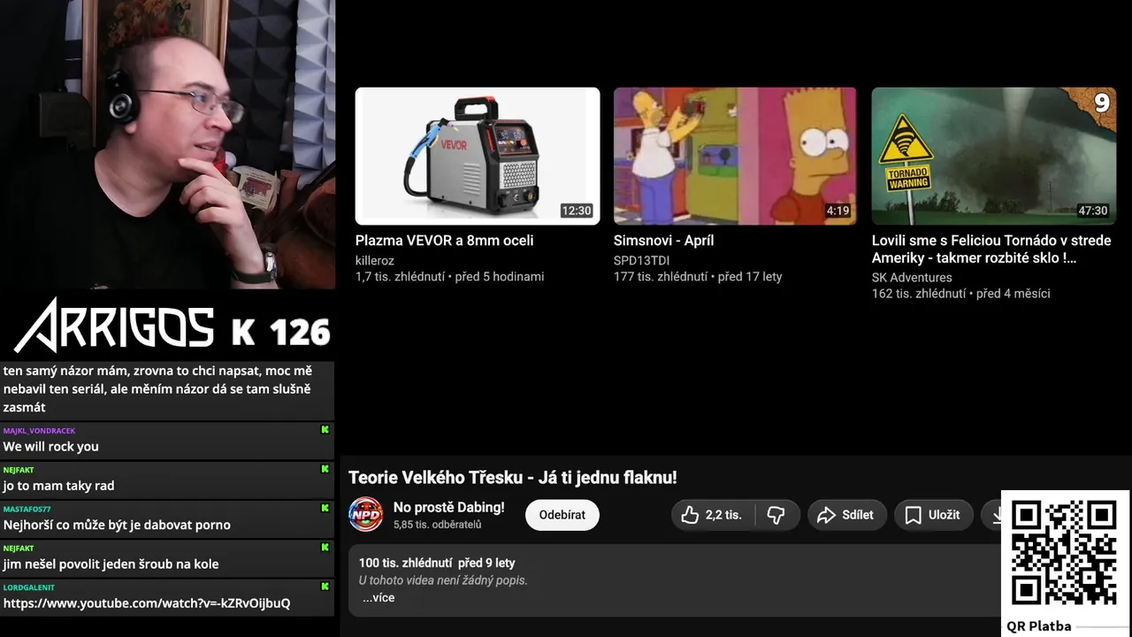Subscribe with the Odebírat button
The image size is (1132, 637).
(x=562, y=515)
